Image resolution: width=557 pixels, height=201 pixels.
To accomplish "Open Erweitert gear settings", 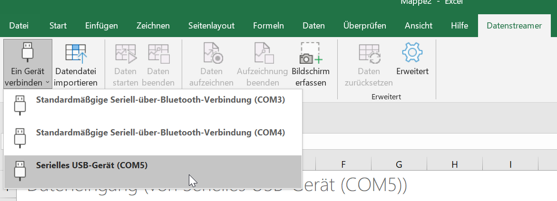I will click(x=412, y=59).
